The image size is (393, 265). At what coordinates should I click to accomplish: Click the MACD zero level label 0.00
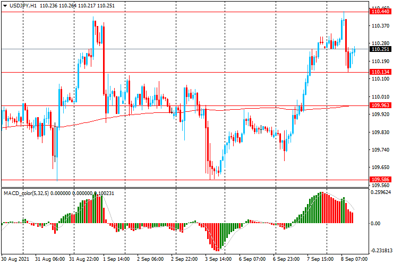(x=375, y=223)
